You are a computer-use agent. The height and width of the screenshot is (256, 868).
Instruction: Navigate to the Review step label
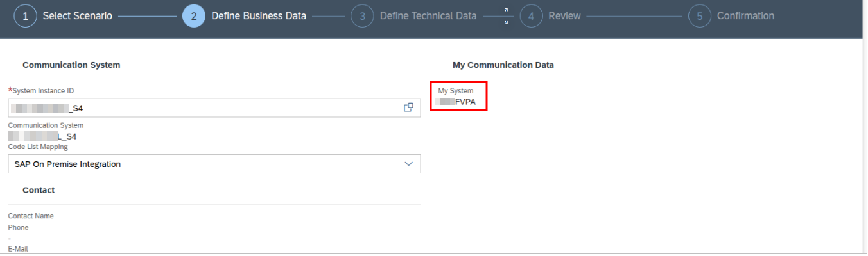click(x=564, y=16)
